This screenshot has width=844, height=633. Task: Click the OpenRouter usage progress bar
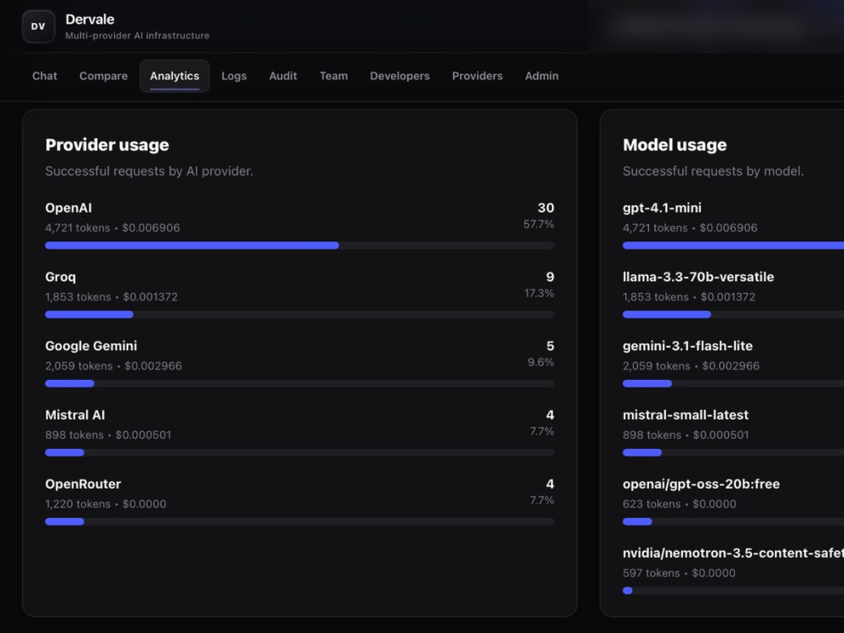(x=300, y=522)
